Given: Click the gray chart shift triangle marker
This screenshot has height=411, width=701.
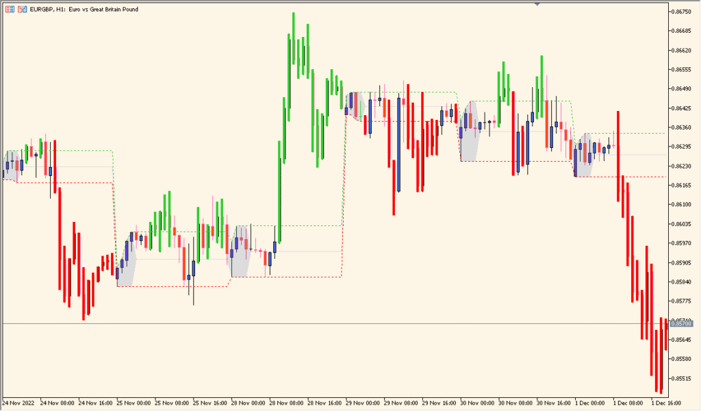Looking at the screenshot, I should 537,4.
